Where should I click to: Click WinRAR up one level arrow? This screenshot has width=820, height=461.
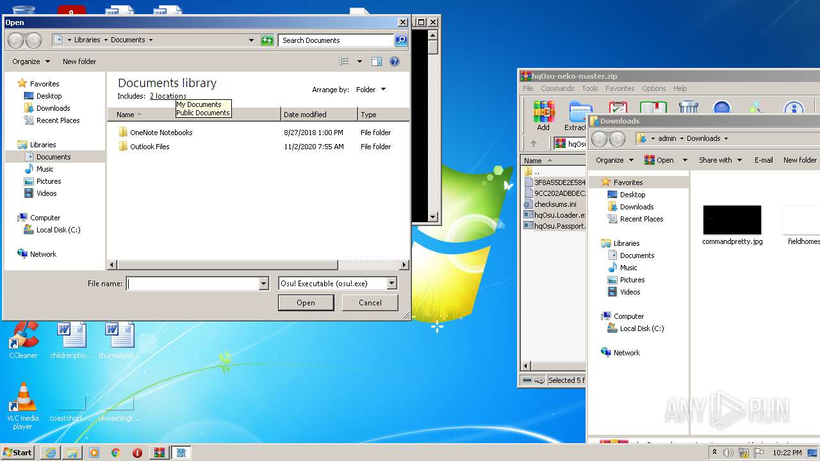click(x=533, y=144)
